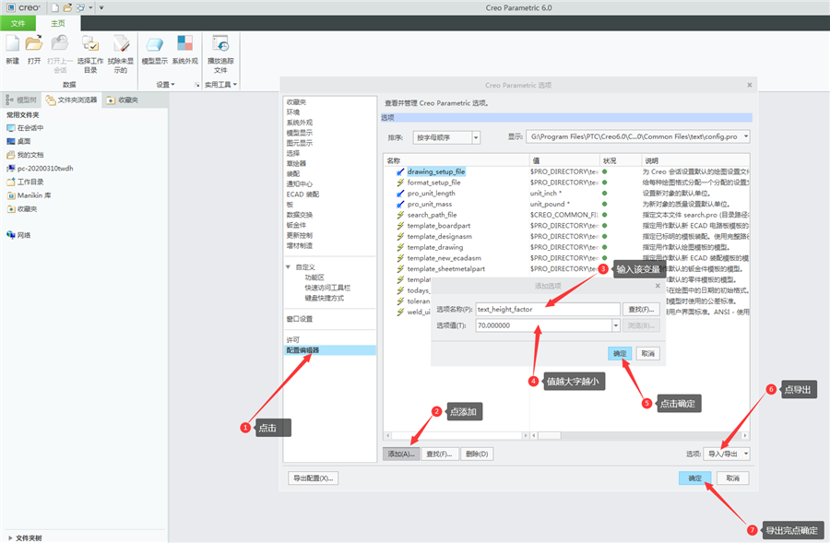Click the 播放追踪文件 icon

(x=220, y=43)
